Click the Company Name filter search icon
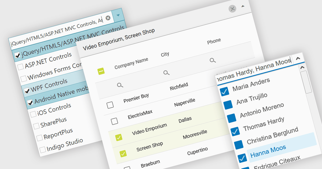322x169 pixels. [x=120, y=85]
